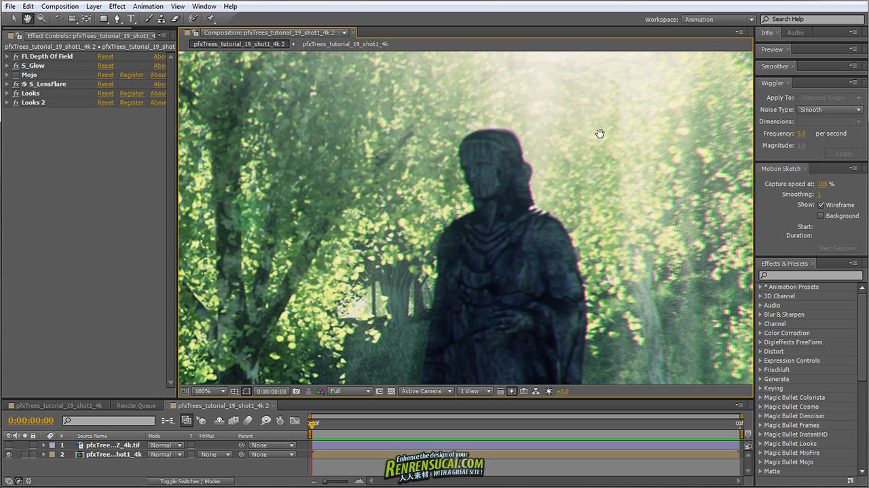Open the Composition menu

(x=60, y=6)
